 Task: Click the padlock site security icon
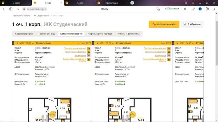[x=24, y=9]
